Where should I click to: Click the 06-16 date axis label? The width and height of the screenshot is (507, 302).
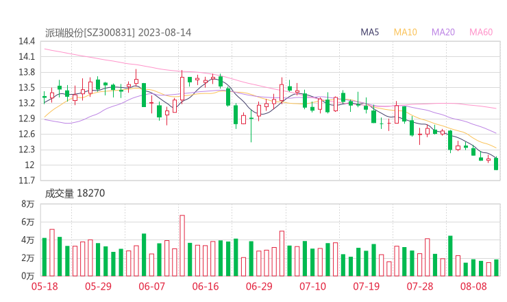[206, 286]
